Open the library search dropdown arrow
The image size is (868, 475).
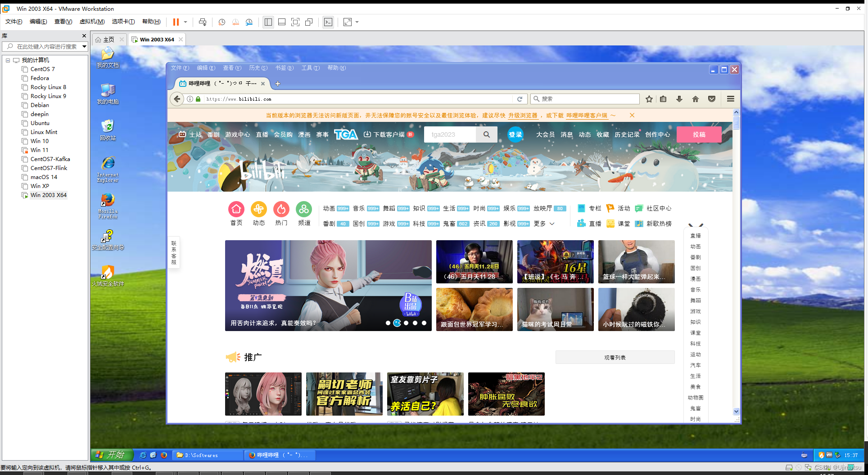(84, 46)
